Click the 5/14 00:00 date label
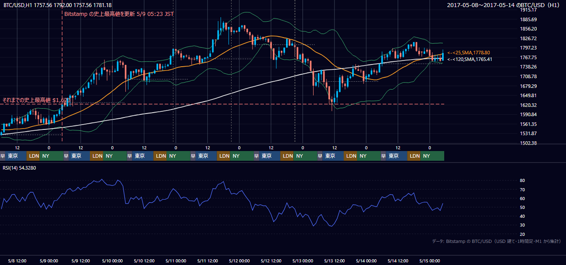Screen dimensions: 566x265 coord(366,261)
